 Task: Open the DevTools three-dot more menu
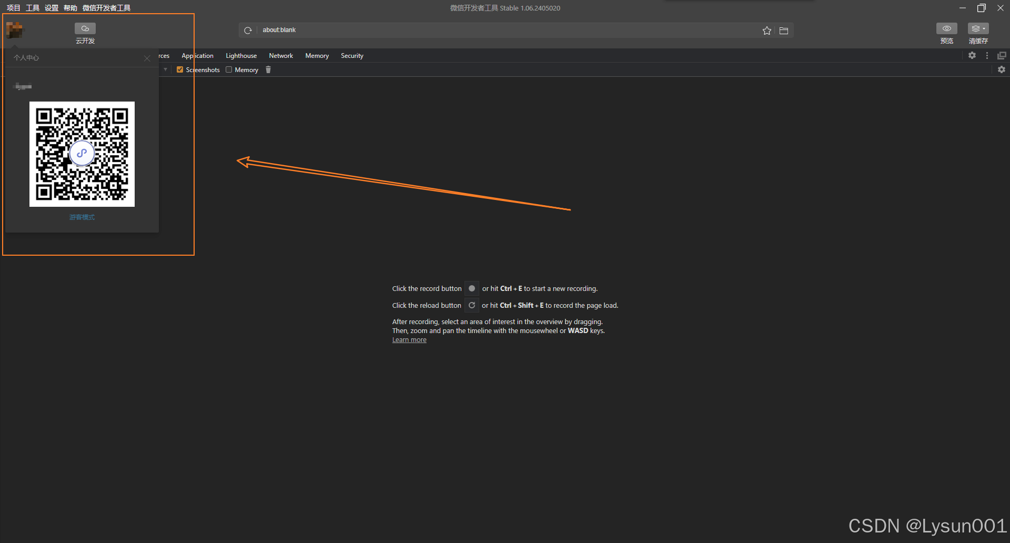(987, 55)
